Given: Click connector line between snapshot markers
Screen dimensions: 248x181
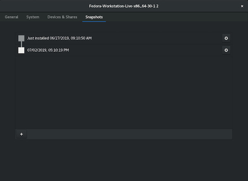Looking at the screenshot, I should [21, 44].
